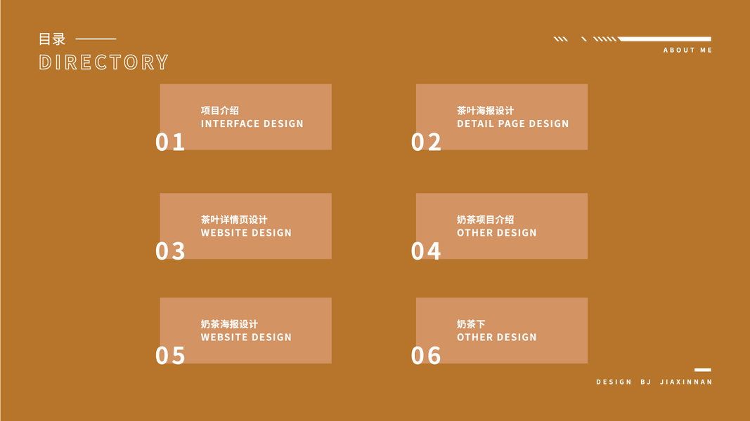Click the number 06
750x421 pixels.
(426, 356)
